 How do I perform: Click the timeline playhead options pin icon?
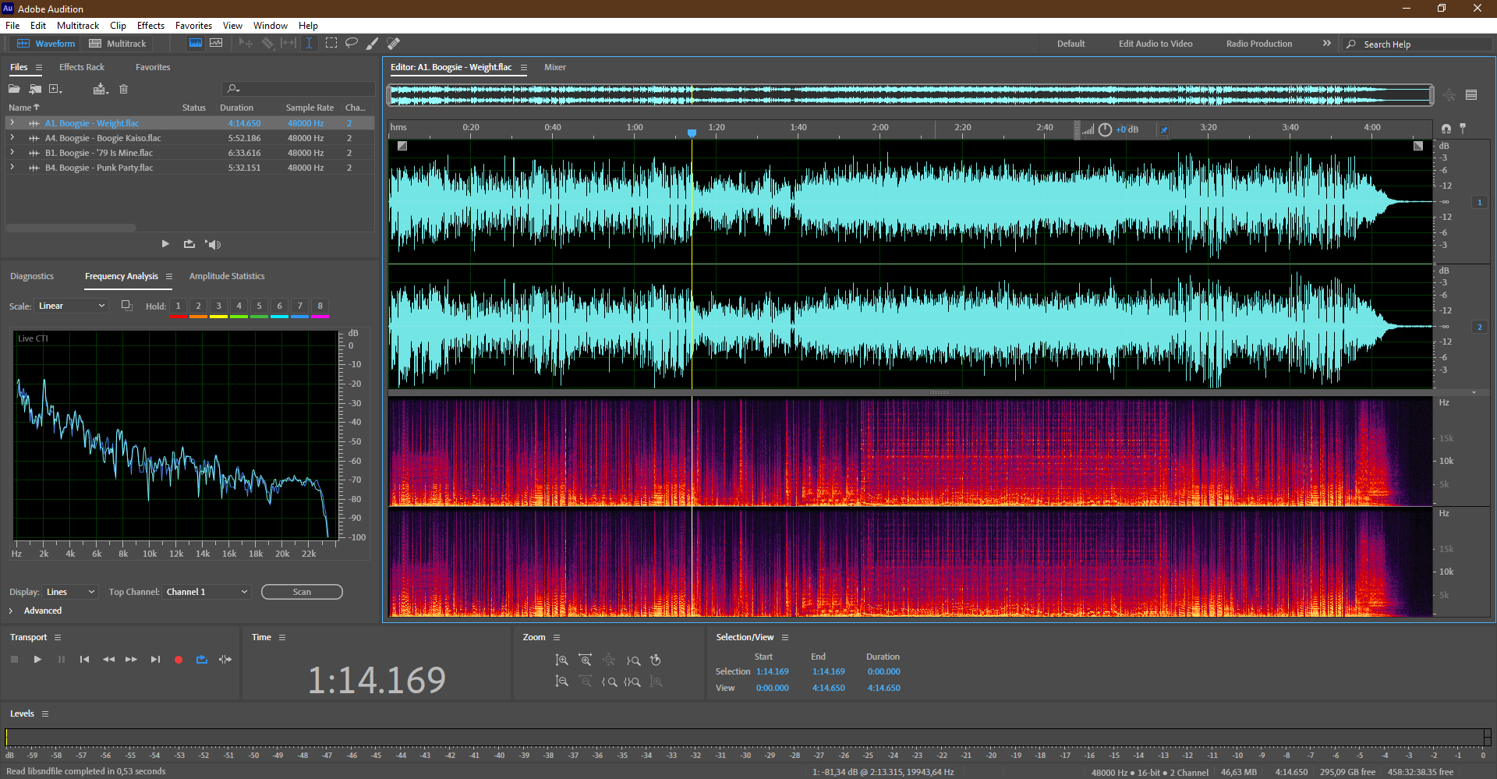pos(1463,128)
